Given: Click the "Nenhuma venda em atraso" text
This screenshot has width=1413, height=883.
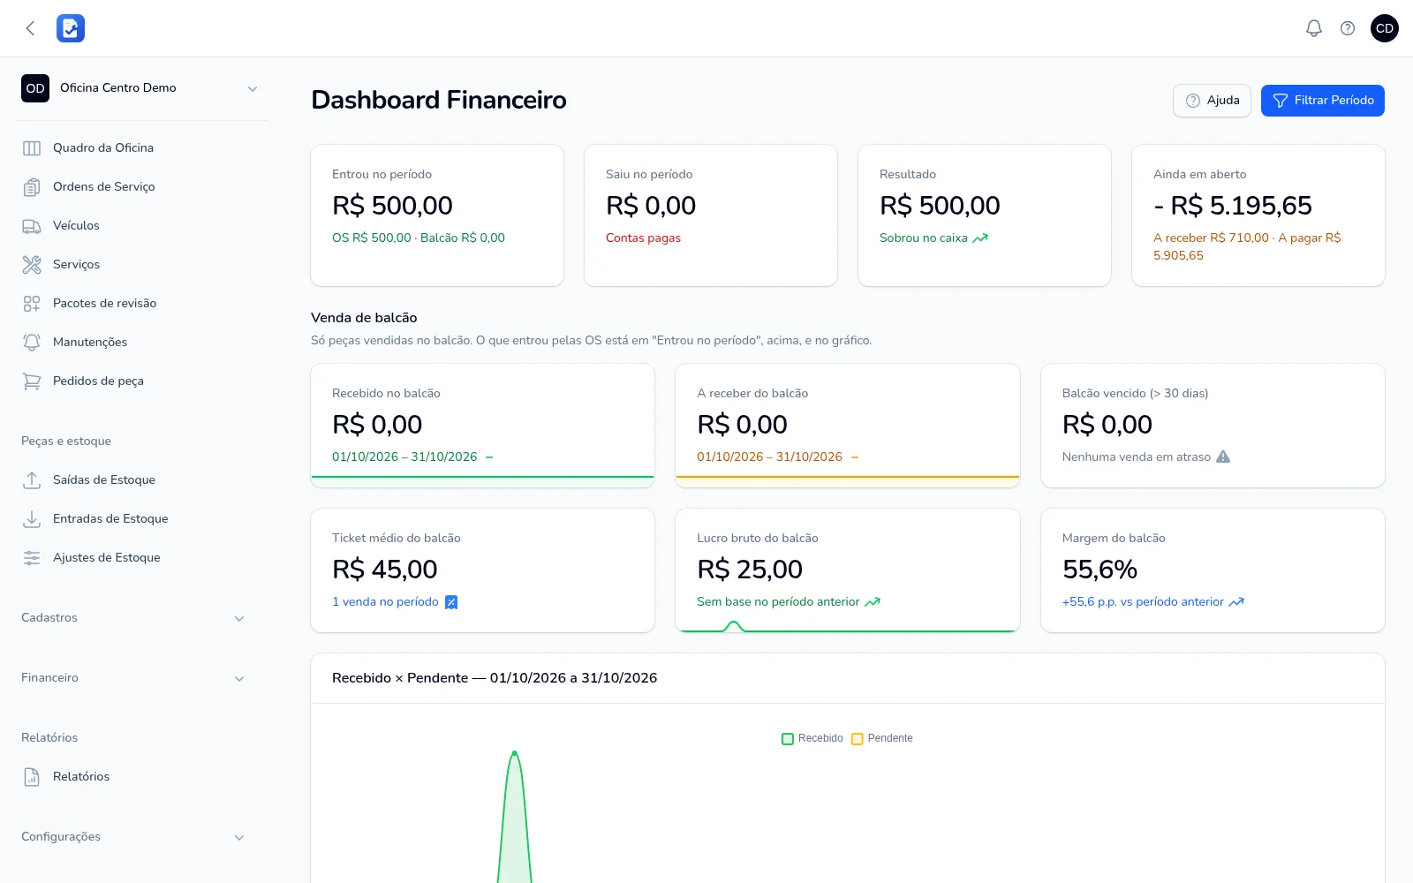Looking at the screenshot, I should pos(1136,457).
